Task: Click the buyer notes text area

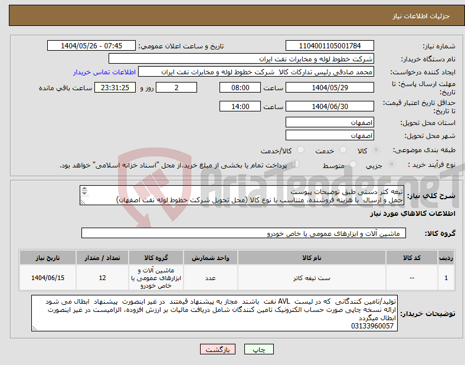Action: (x=214, y=313)
